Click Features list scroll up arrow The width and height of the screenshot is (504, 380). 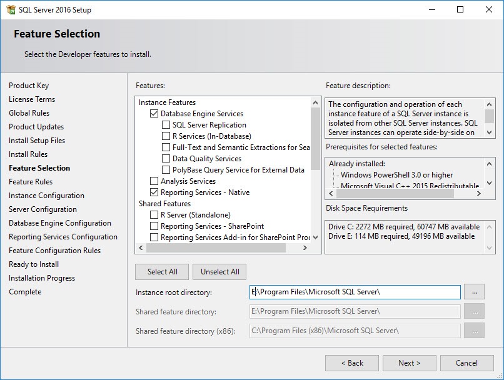[315, 102]
